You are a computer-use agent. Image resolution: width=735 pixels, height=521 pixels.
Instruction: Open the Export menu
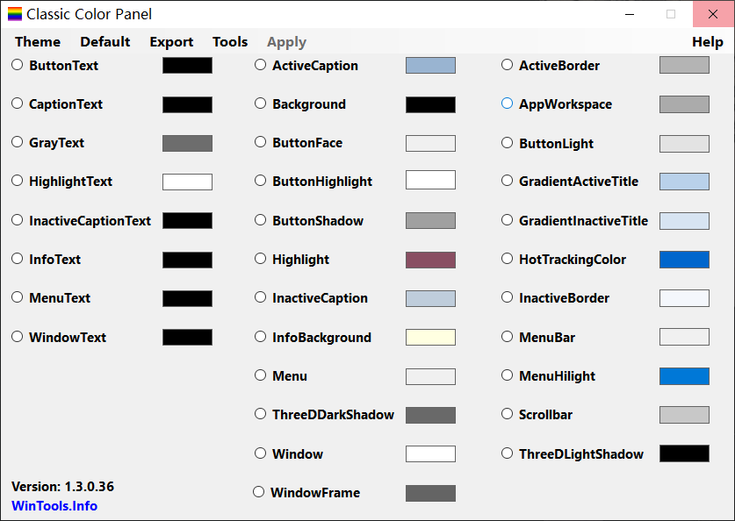click(x=171, y=42)
